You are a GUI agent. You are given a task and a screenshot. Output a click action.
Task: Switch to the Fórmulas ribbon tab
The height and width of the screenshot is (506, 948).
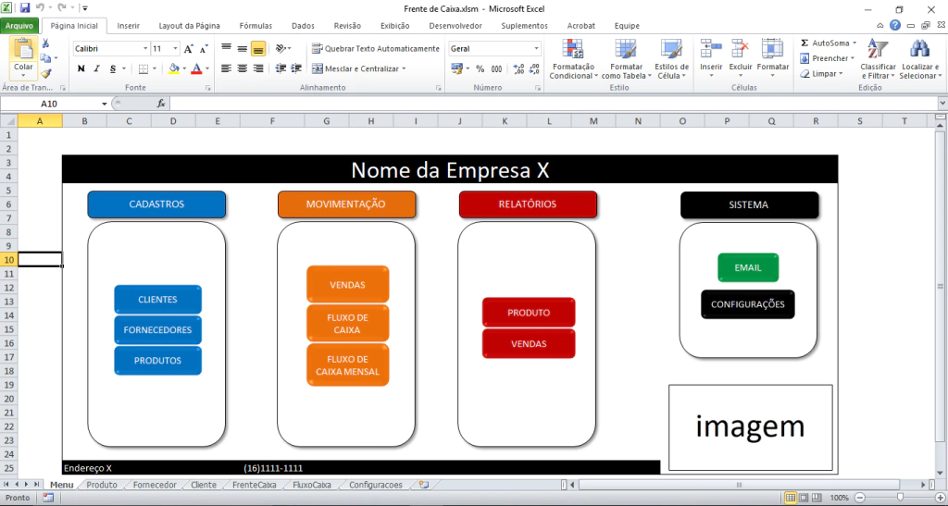click(x=256, y=26)
